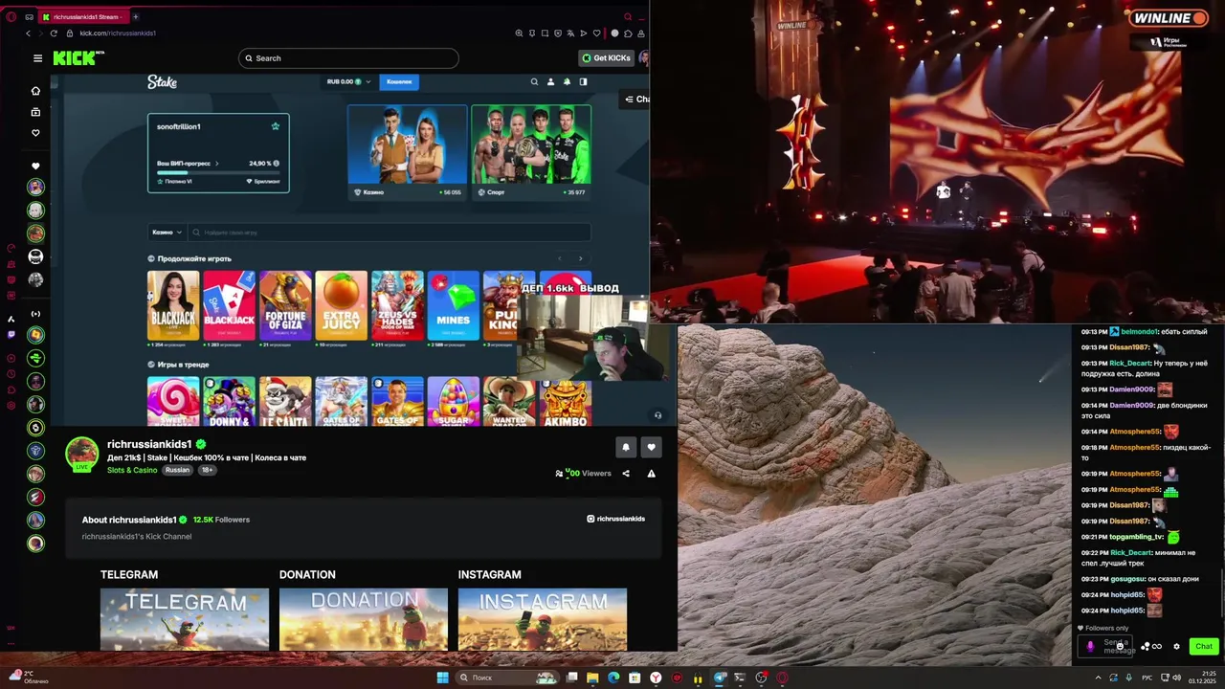Open the DONATION panel banner
The height and width of the screenshot is (689, 1225).
(x=364, y=619)
